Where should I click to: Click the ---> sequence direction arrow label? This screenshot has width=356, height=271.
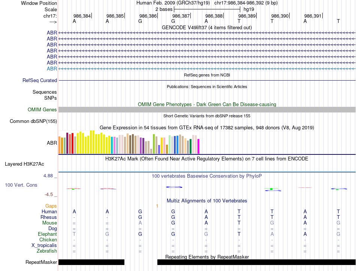[x=53, y=22]
